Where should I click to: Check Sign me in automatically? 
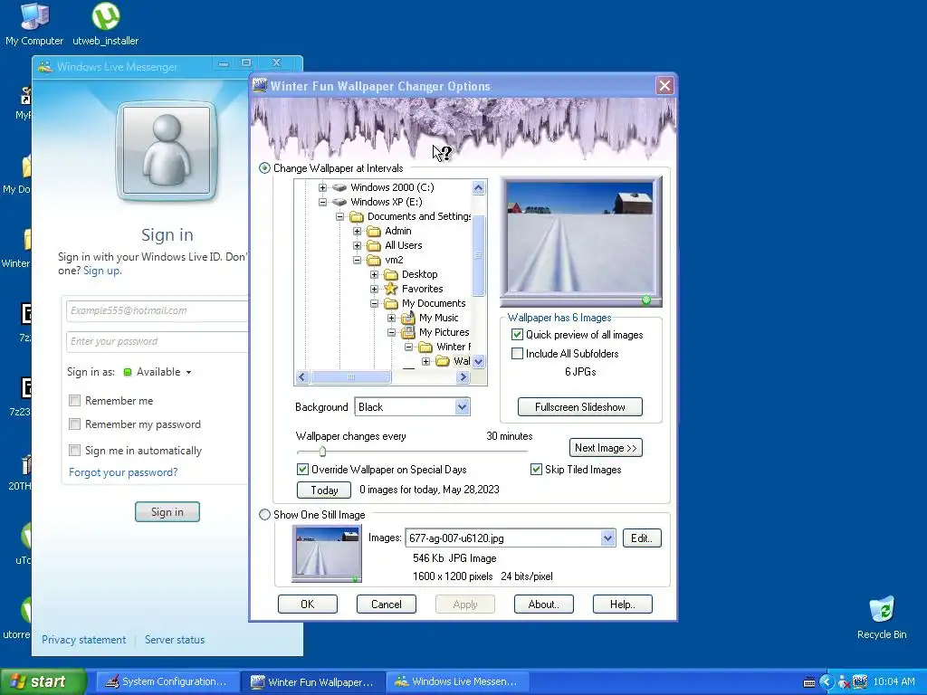(x=74, y=451)
